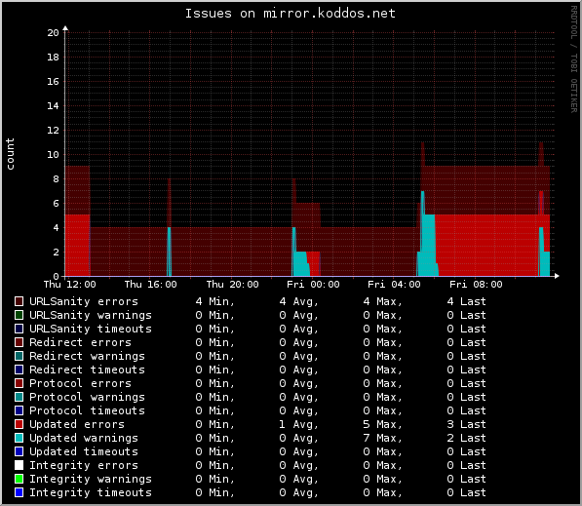
Task: Click the graph title Issues on mirror.koddos.net
Action: (x=291, y=14)
